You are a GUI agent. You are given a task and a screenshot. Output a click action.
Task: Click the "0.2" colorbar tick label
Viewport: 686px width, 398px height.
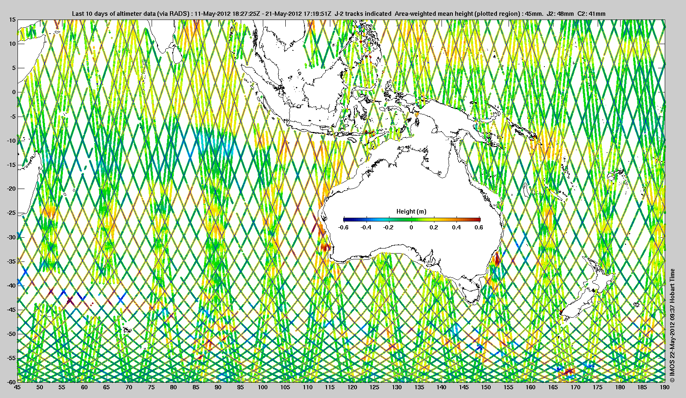[434, 227]
